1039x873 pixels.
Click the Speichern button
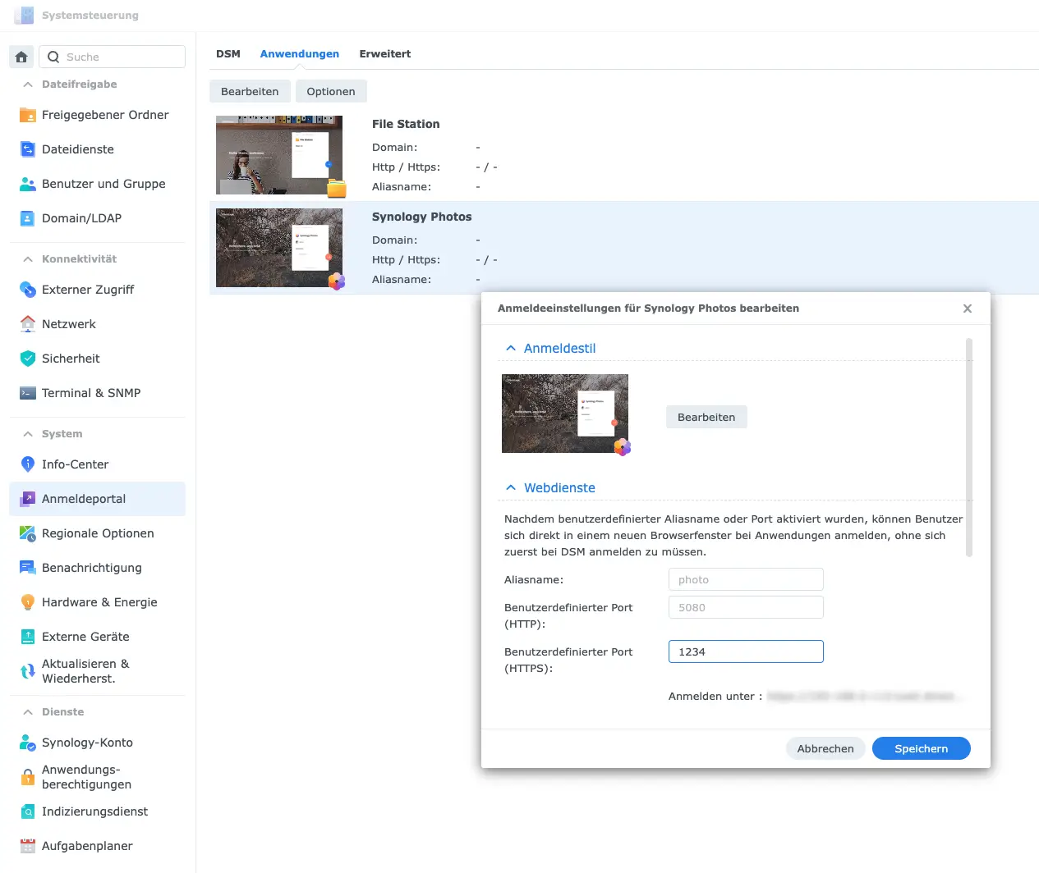click(921, 747)
